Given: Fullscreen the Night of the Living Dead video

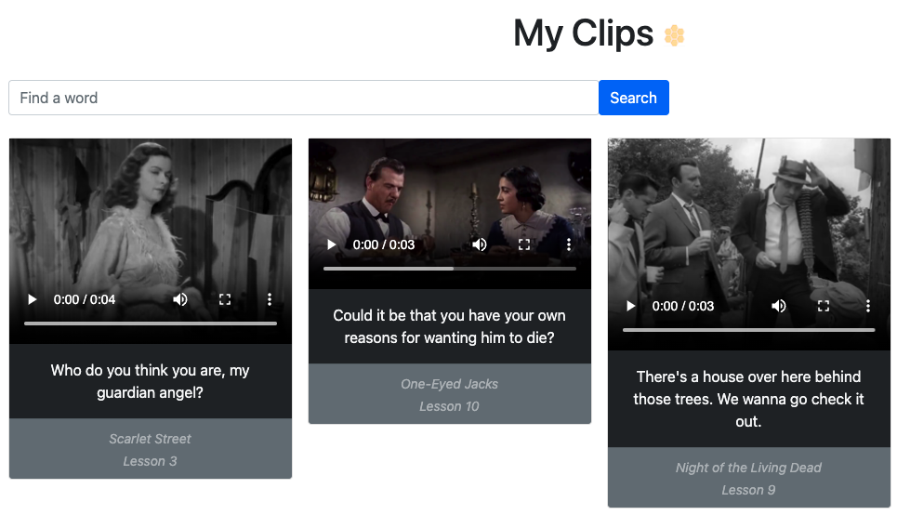Looking at the screenshot, I should coord(824,306).
